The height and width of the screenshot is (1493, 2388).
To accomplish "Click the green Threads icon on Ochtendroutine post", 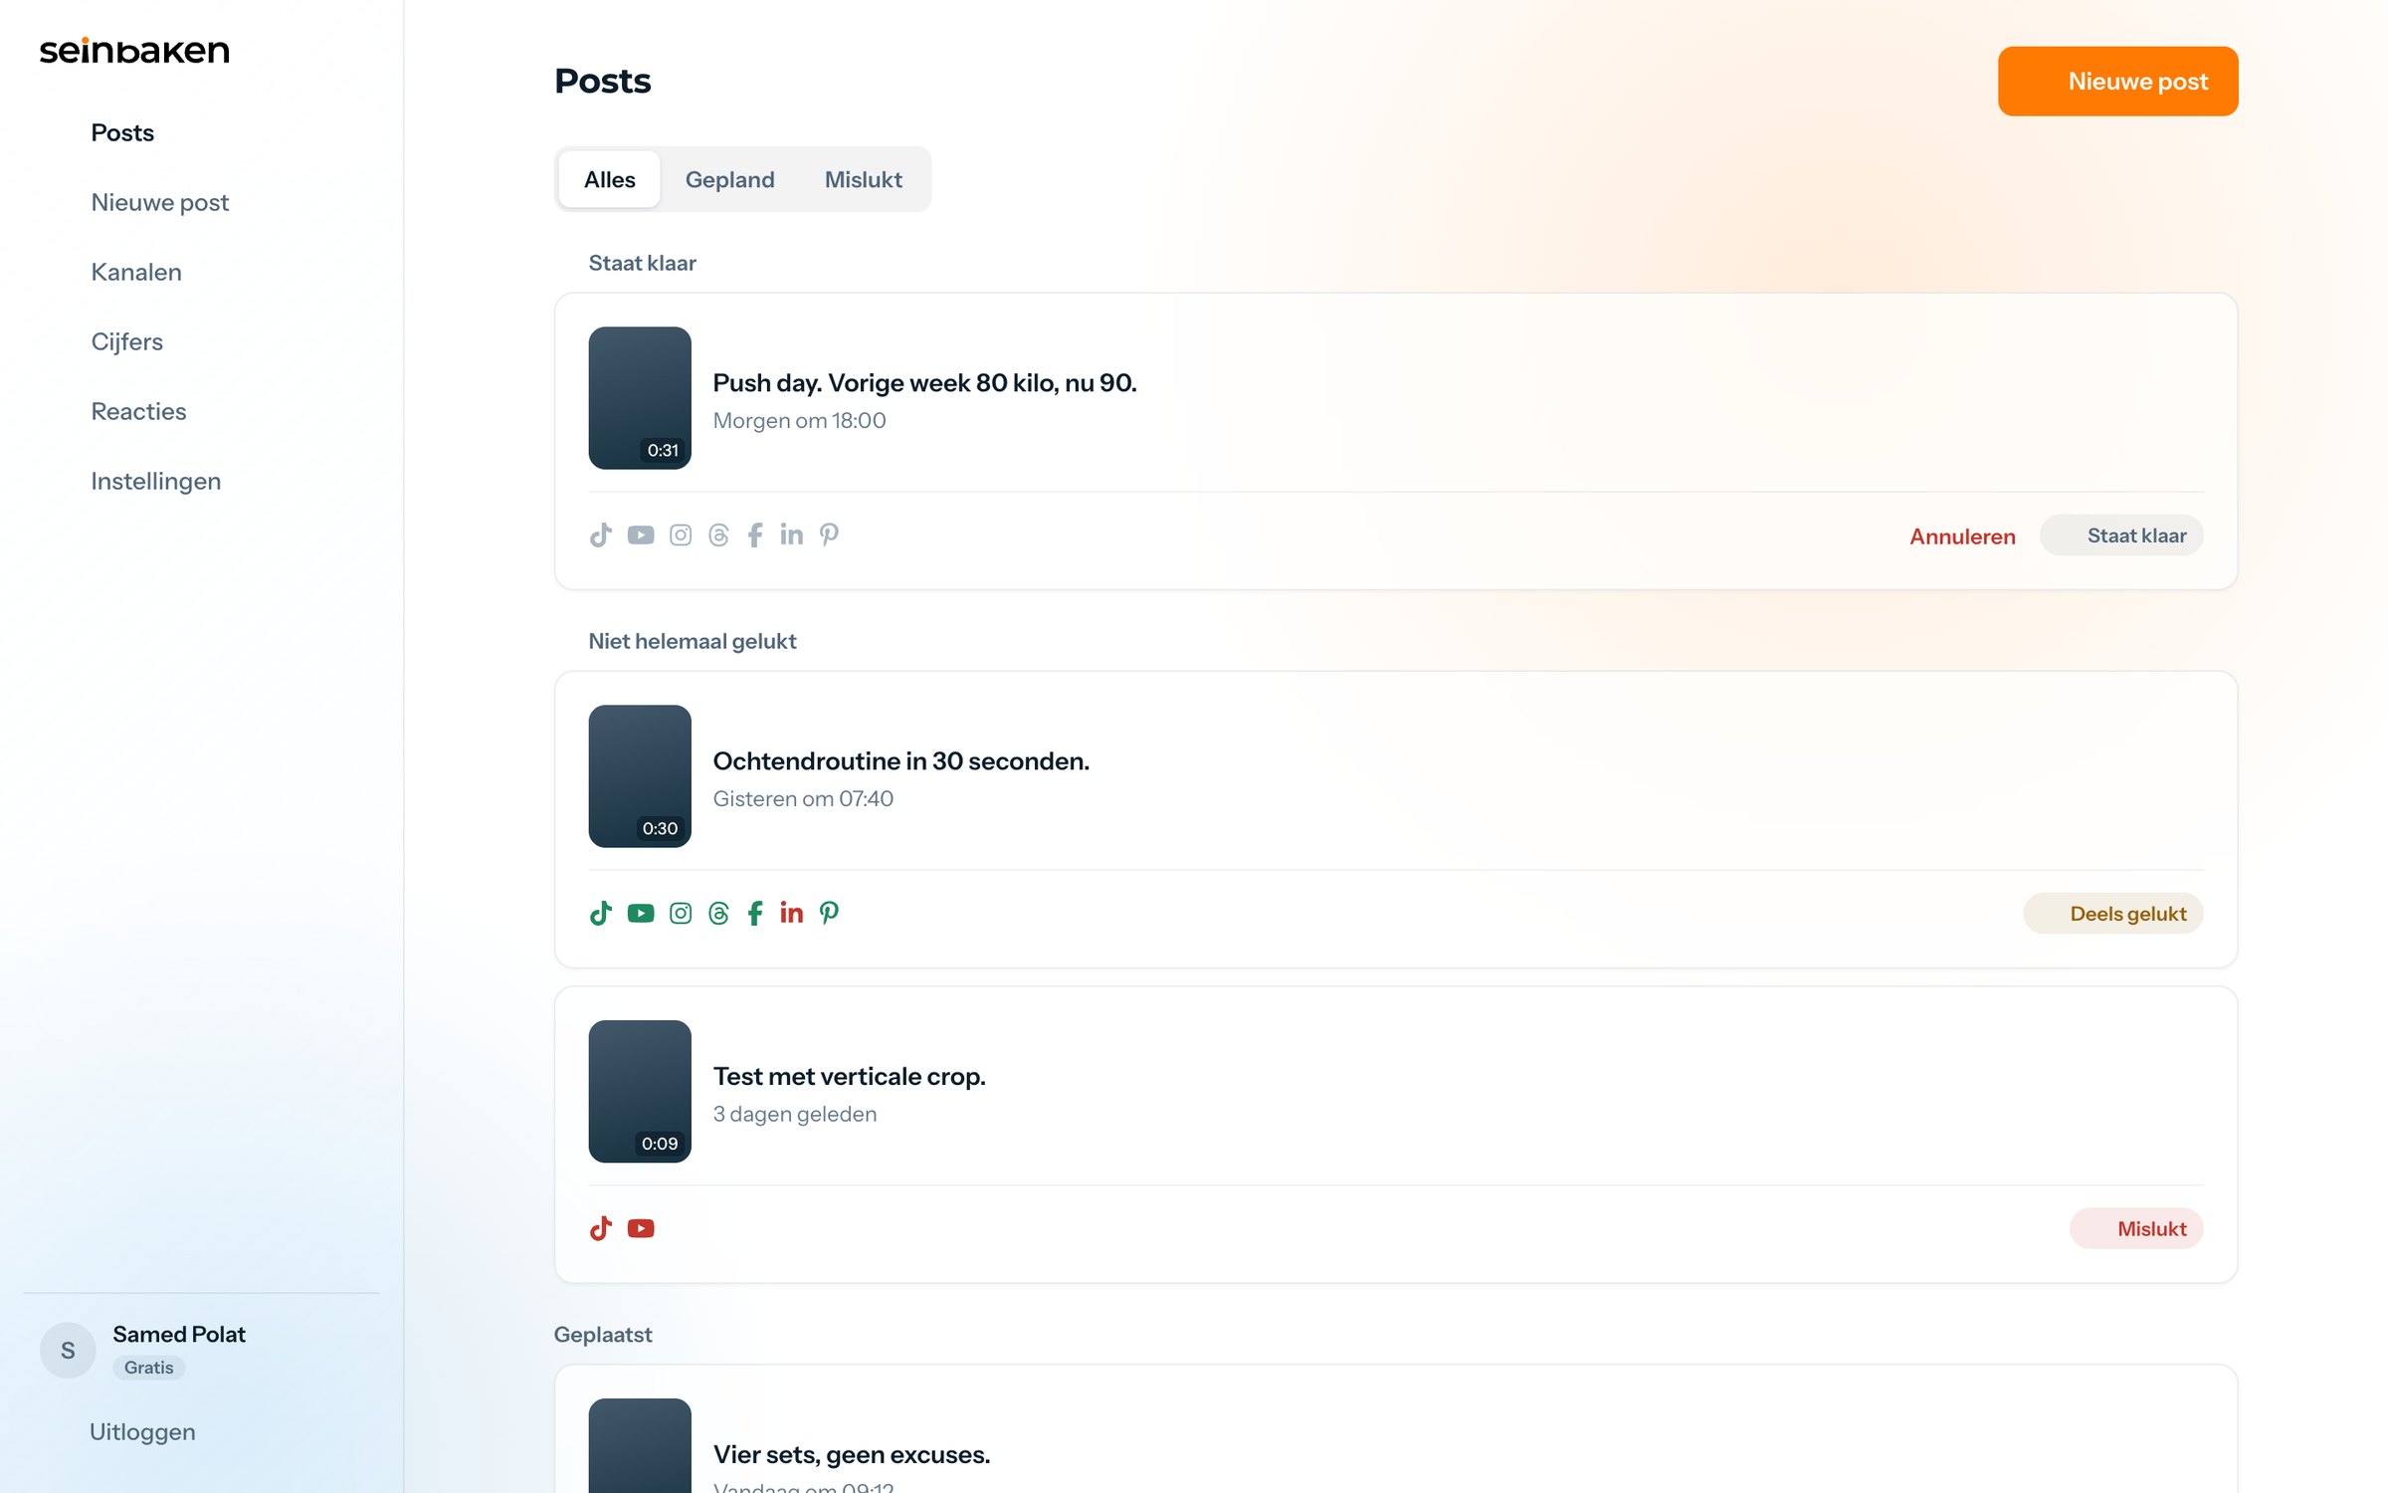I will pos(718,914).
